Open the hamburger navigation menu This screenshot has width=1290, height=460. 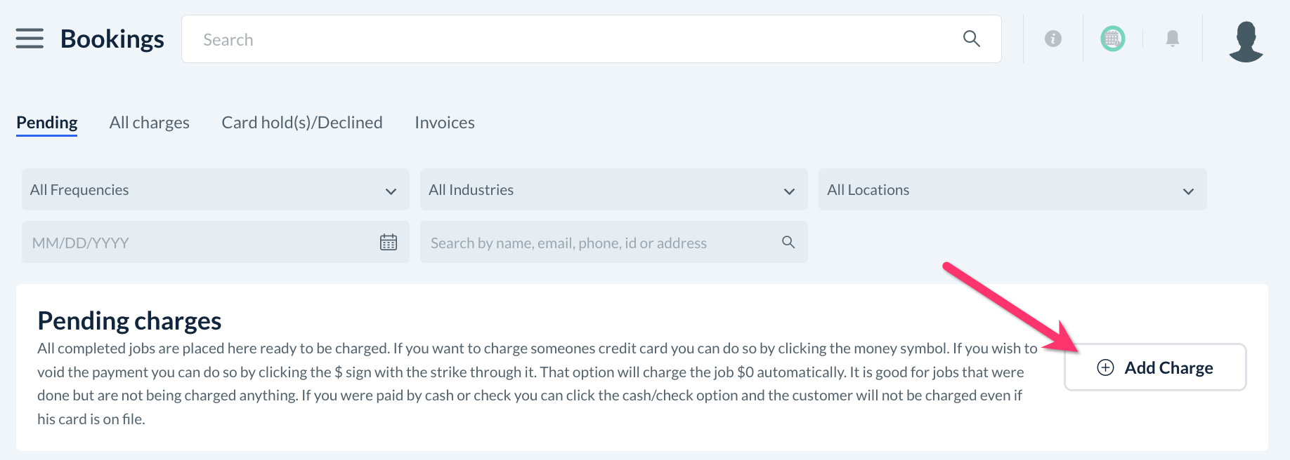point(30,39)
